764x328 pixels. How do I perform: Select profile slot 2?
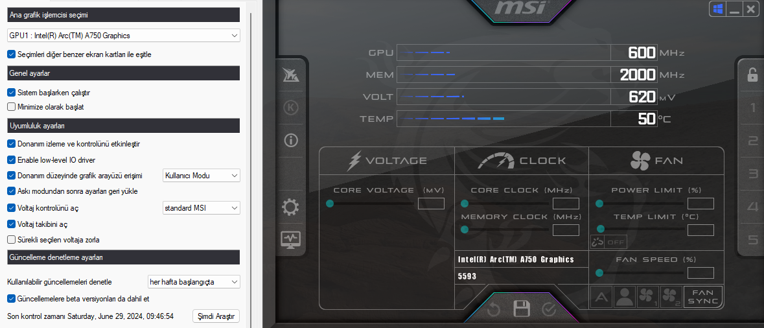[x=753, y=141]
